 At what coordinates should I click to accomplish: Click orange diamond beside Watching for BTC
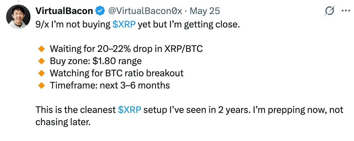42,73
